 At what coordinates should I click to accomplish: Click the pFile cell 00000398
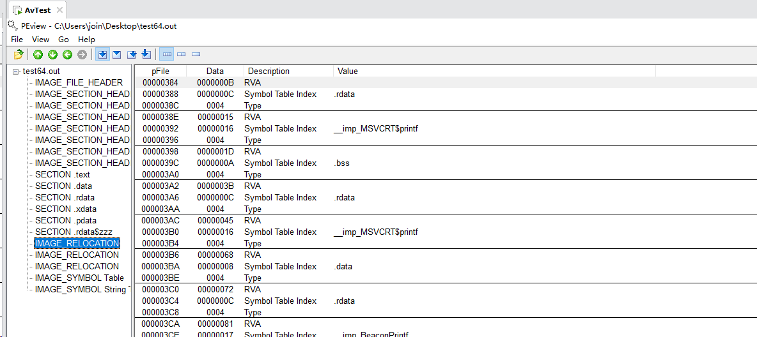(160, 151)
